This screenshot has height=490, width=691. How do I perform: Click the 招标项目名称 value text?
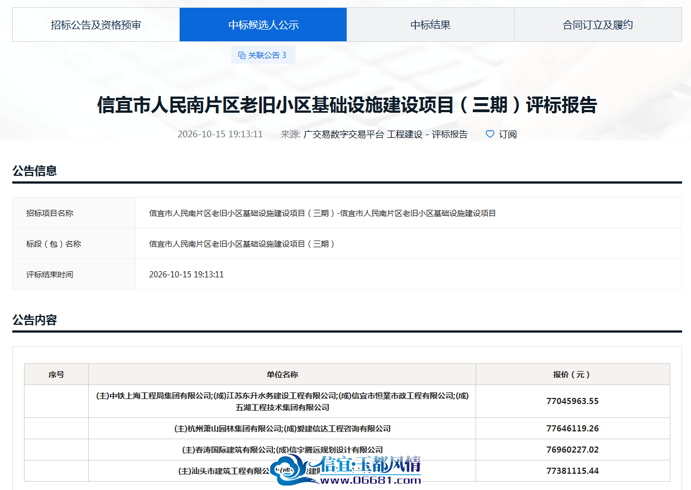(x=323, y=213)
